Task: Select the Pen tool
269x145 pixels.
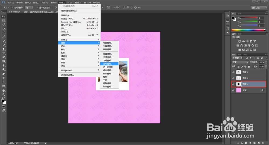Action: 3,74
